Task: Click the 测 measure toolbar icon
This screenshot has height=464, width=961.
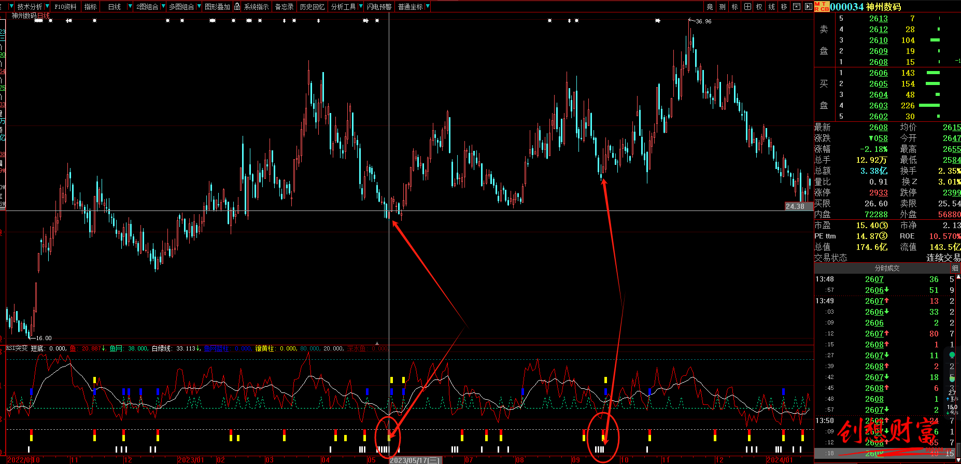Action: 723,7
